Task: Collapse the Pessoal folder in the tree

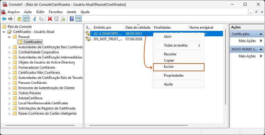Action: 9,37
